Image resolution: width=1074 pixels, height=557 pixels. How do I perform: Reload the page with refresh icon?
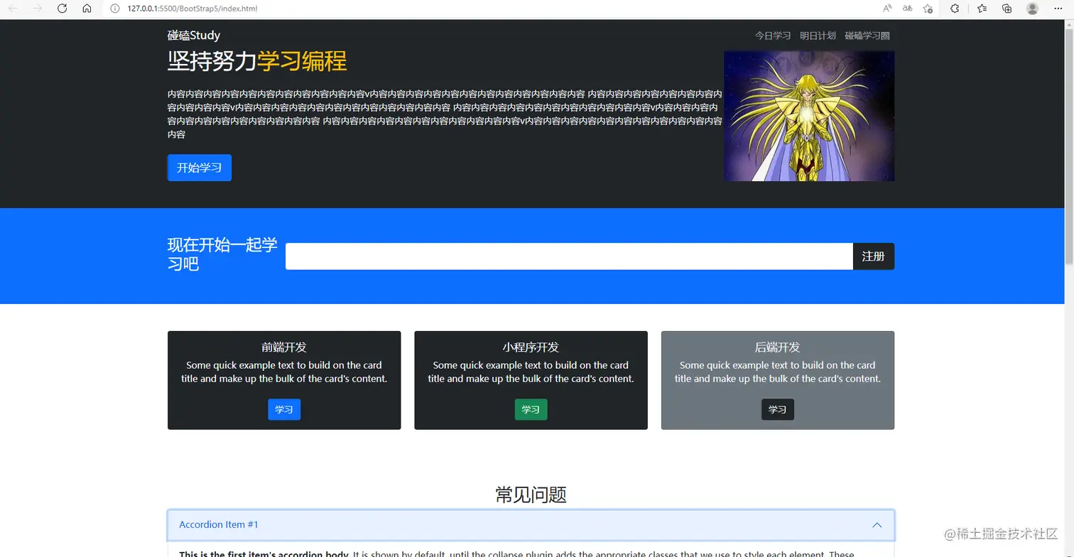[x=62, y=9]
